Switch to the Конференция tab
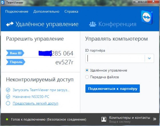The height and width of the screenshot is (126, 160). (113, 24)
